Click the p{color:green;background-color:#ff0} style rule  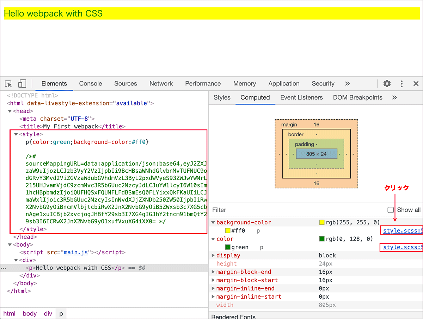[x=87, y=142]
